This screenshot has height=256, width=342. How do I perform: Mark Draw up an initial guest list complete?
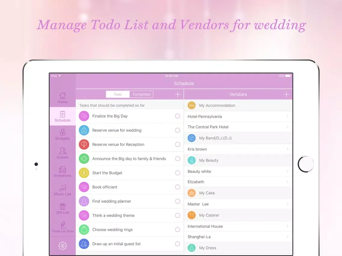pos(178,244)
